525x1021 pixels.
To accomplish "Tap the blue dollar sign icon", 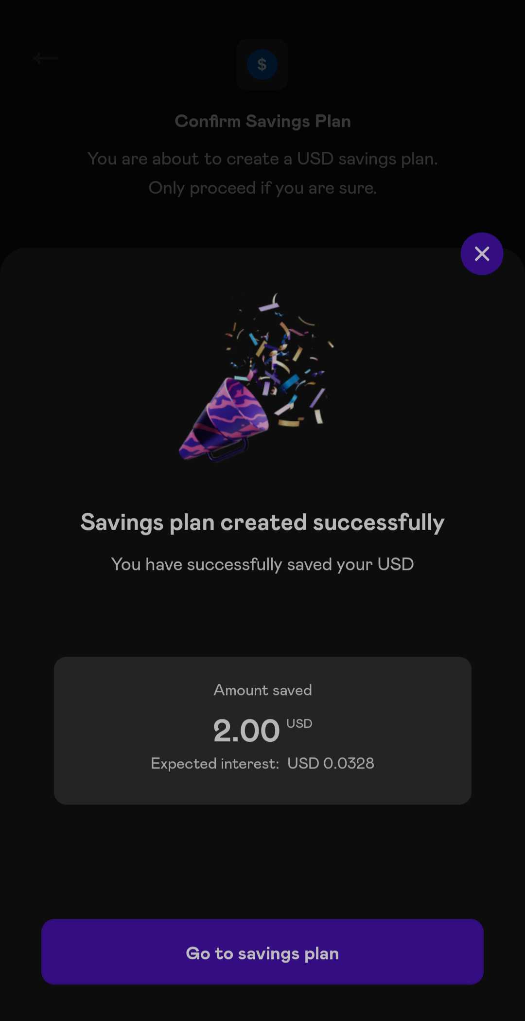I will tap(262, 64).
